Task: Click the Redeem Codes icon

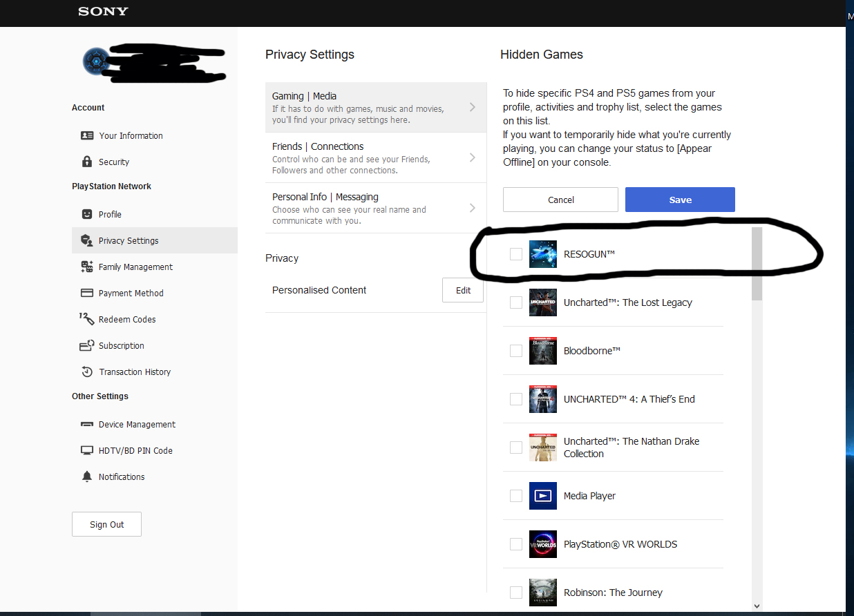Action: coord(87,319)
